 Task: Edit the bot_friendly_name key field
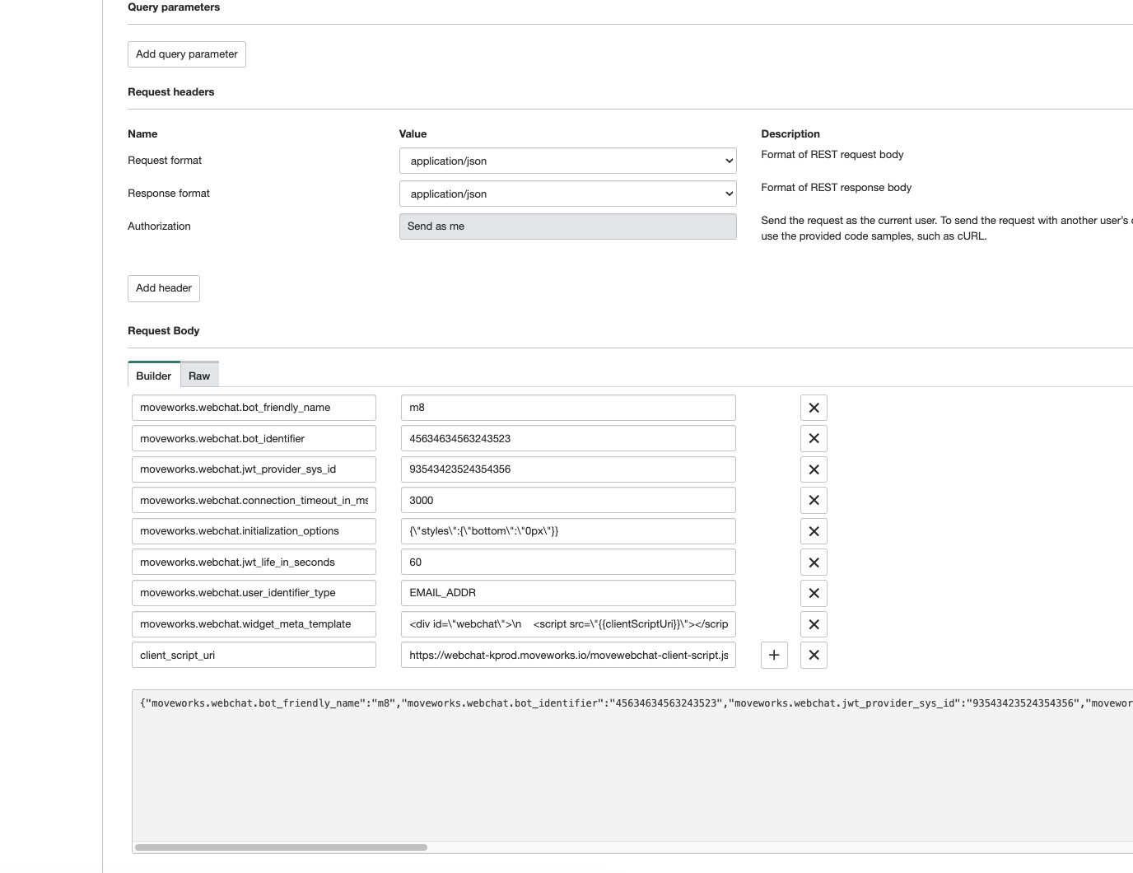tap(254, 408)
